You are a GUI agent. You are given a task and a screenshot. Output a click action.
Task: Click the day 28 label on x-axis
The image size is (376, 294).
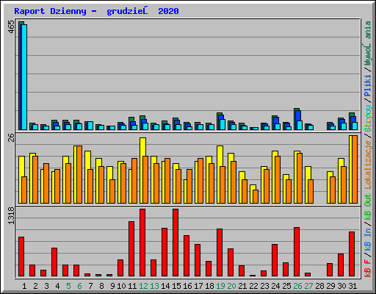point(319,286)
